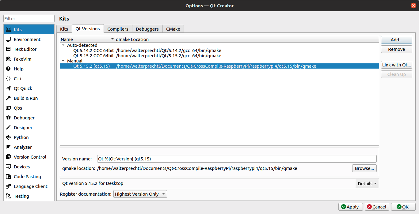Select Qt 5.15.2 (qt5.15) manual row
This screenshot has width=419, height=214.
[x=219, y=66]
